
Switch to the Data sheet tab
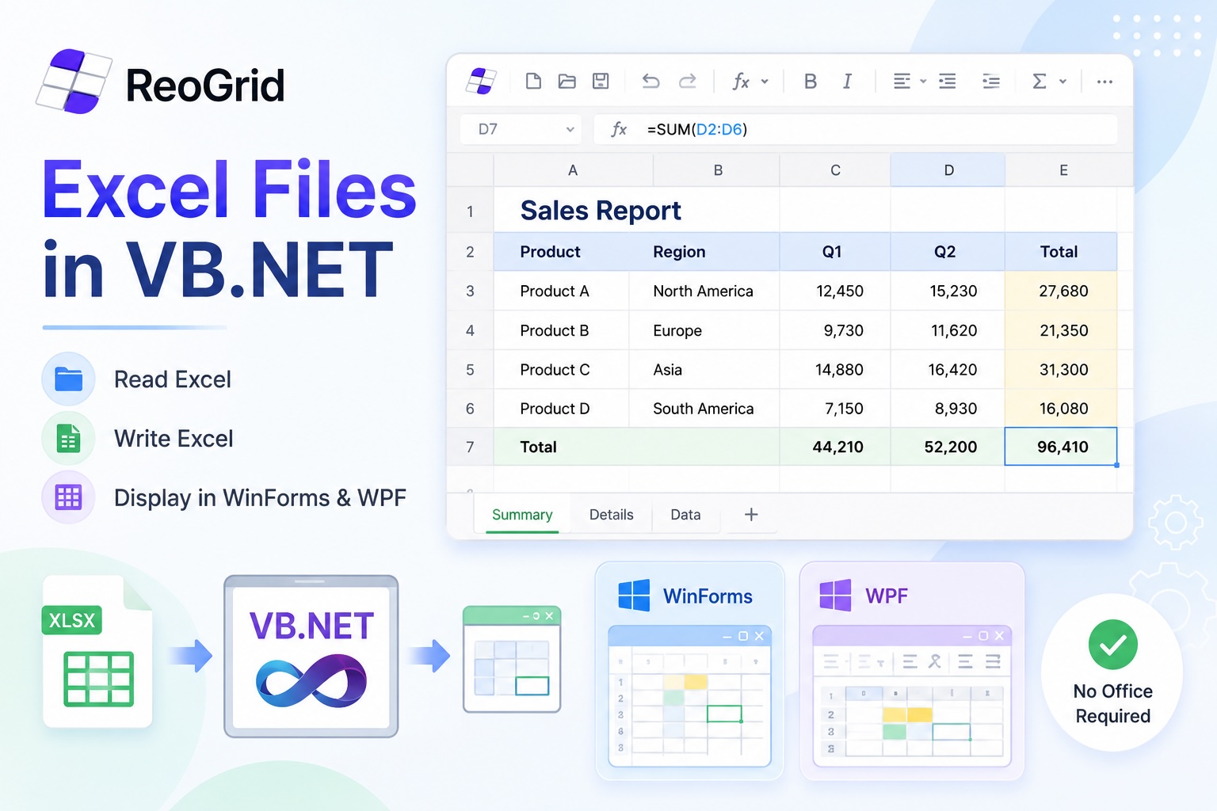685,515
